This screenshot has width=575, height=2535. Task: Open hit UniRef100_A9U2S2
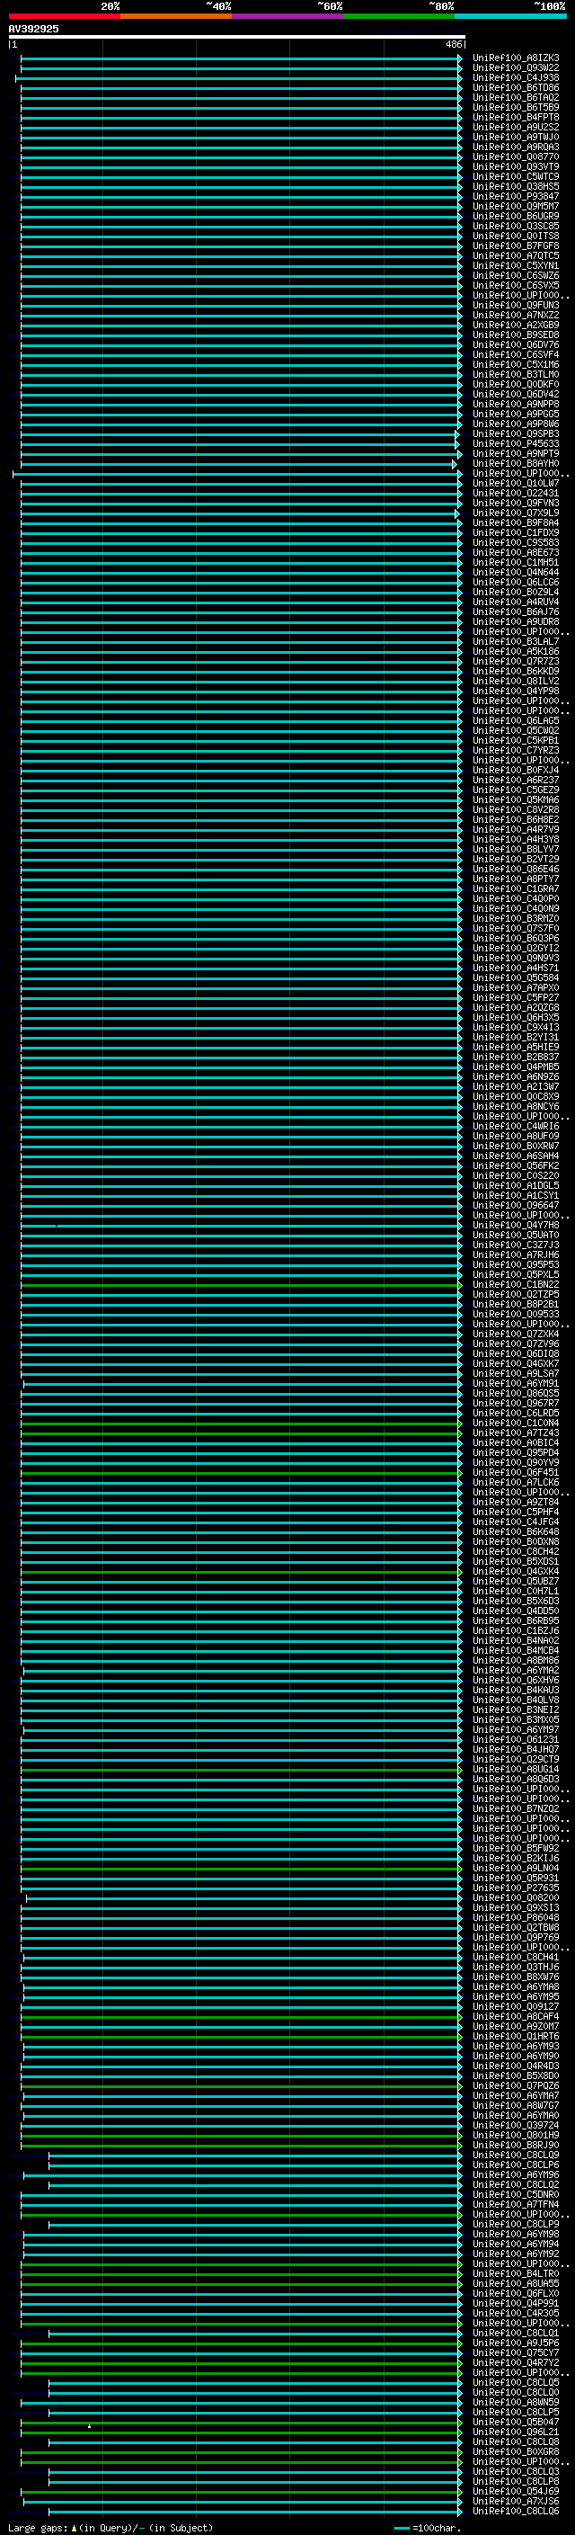[x=516, y=127]
